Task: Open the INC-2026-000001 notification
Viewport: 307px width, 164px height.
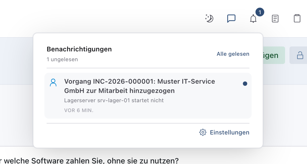Action: pyautogui.click(x=148, y=96)
